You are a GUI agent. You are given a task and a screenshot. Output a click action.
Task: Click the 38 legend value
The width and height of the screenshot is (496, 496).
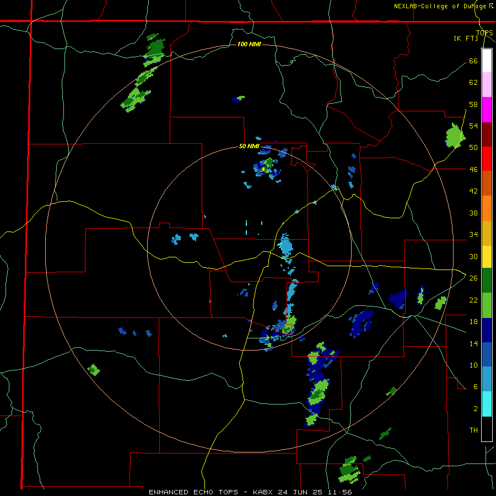[x=473, y=213]
